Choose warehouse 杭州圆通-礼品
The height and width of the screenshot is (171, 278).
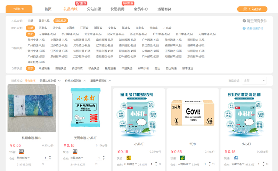(x=82, y=40)
